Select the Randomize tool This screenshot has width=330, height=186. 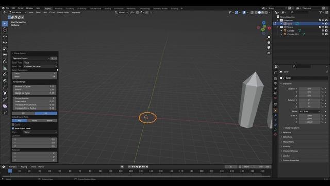(x=5, y=113)
